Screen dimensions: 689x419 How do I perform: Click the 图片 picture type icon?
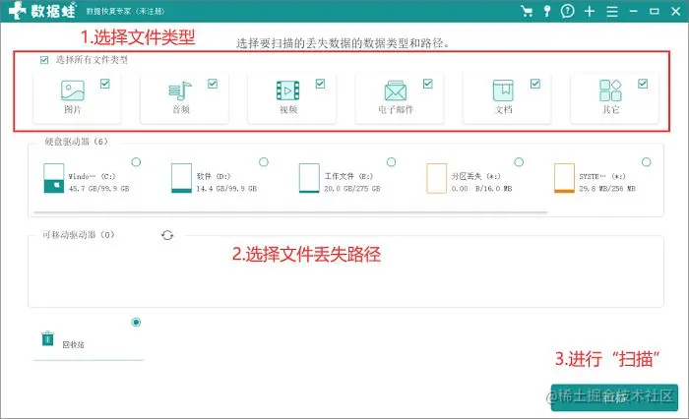[x=73, y=90]
